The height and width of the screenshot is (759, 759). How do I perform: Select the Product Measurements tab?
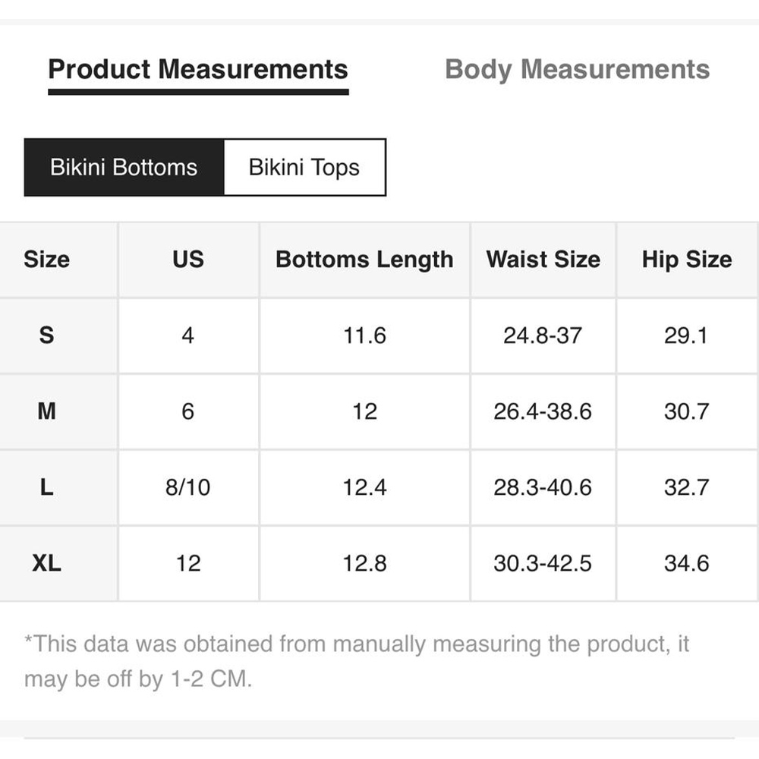(x=198, y=69)
